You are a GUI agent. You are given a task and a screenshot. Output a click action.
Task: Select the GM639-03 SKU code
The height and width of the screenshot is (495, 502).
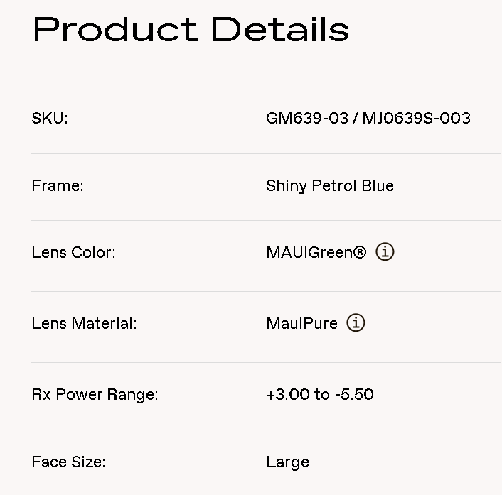[x=307, y=118]
